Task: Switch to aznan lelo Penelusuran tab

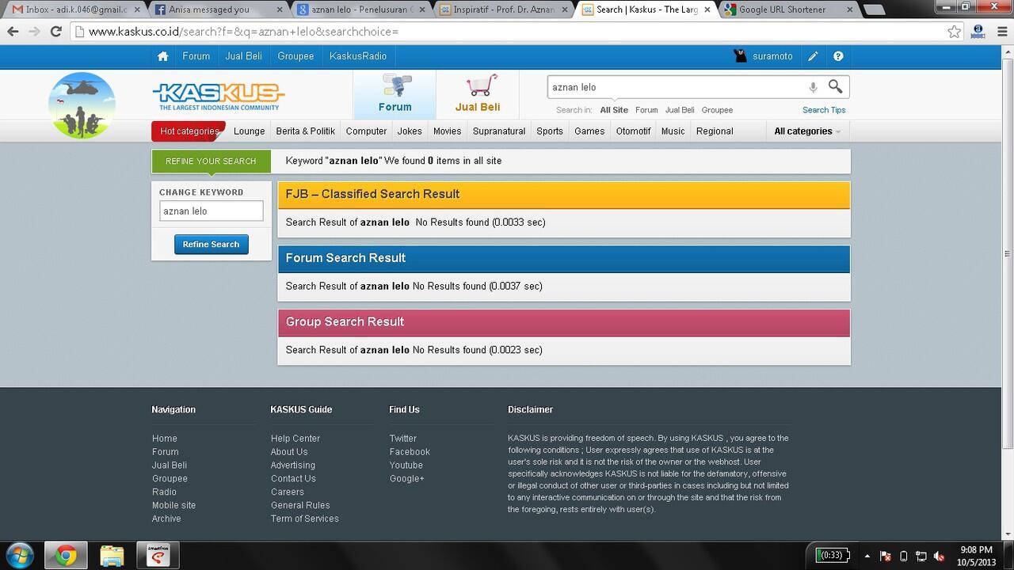Action: 356,9
